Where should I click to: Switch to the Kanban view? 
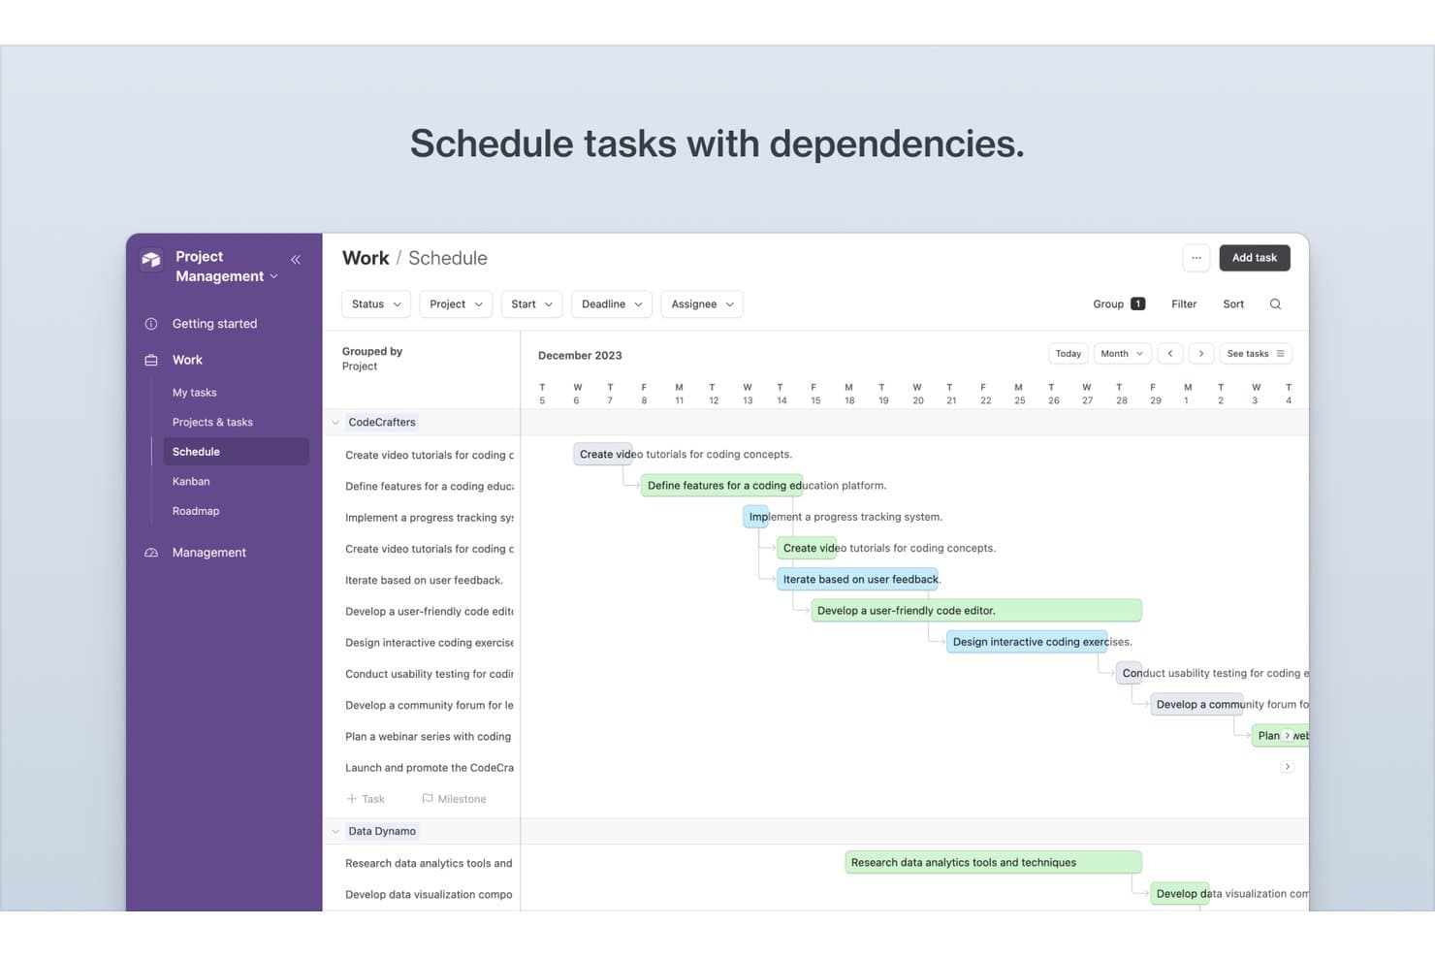[x=191, y=482]
